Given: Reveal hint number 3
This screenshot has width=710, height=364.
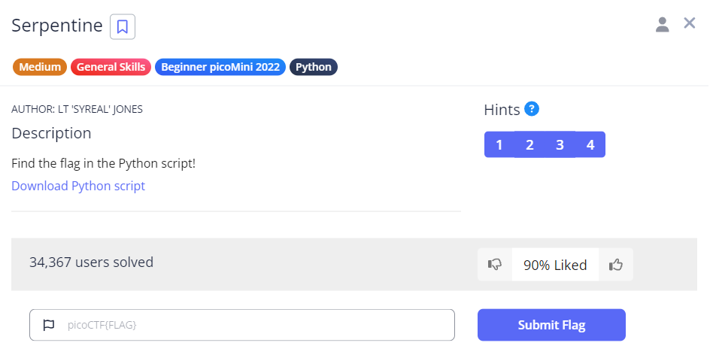Looking at the screenshot, I should pos(560,144).
